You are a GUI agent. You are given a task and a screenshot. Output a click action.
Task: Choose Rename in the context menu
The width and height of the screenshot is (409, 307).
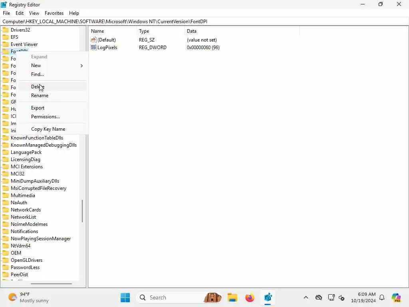click(40, 96)
